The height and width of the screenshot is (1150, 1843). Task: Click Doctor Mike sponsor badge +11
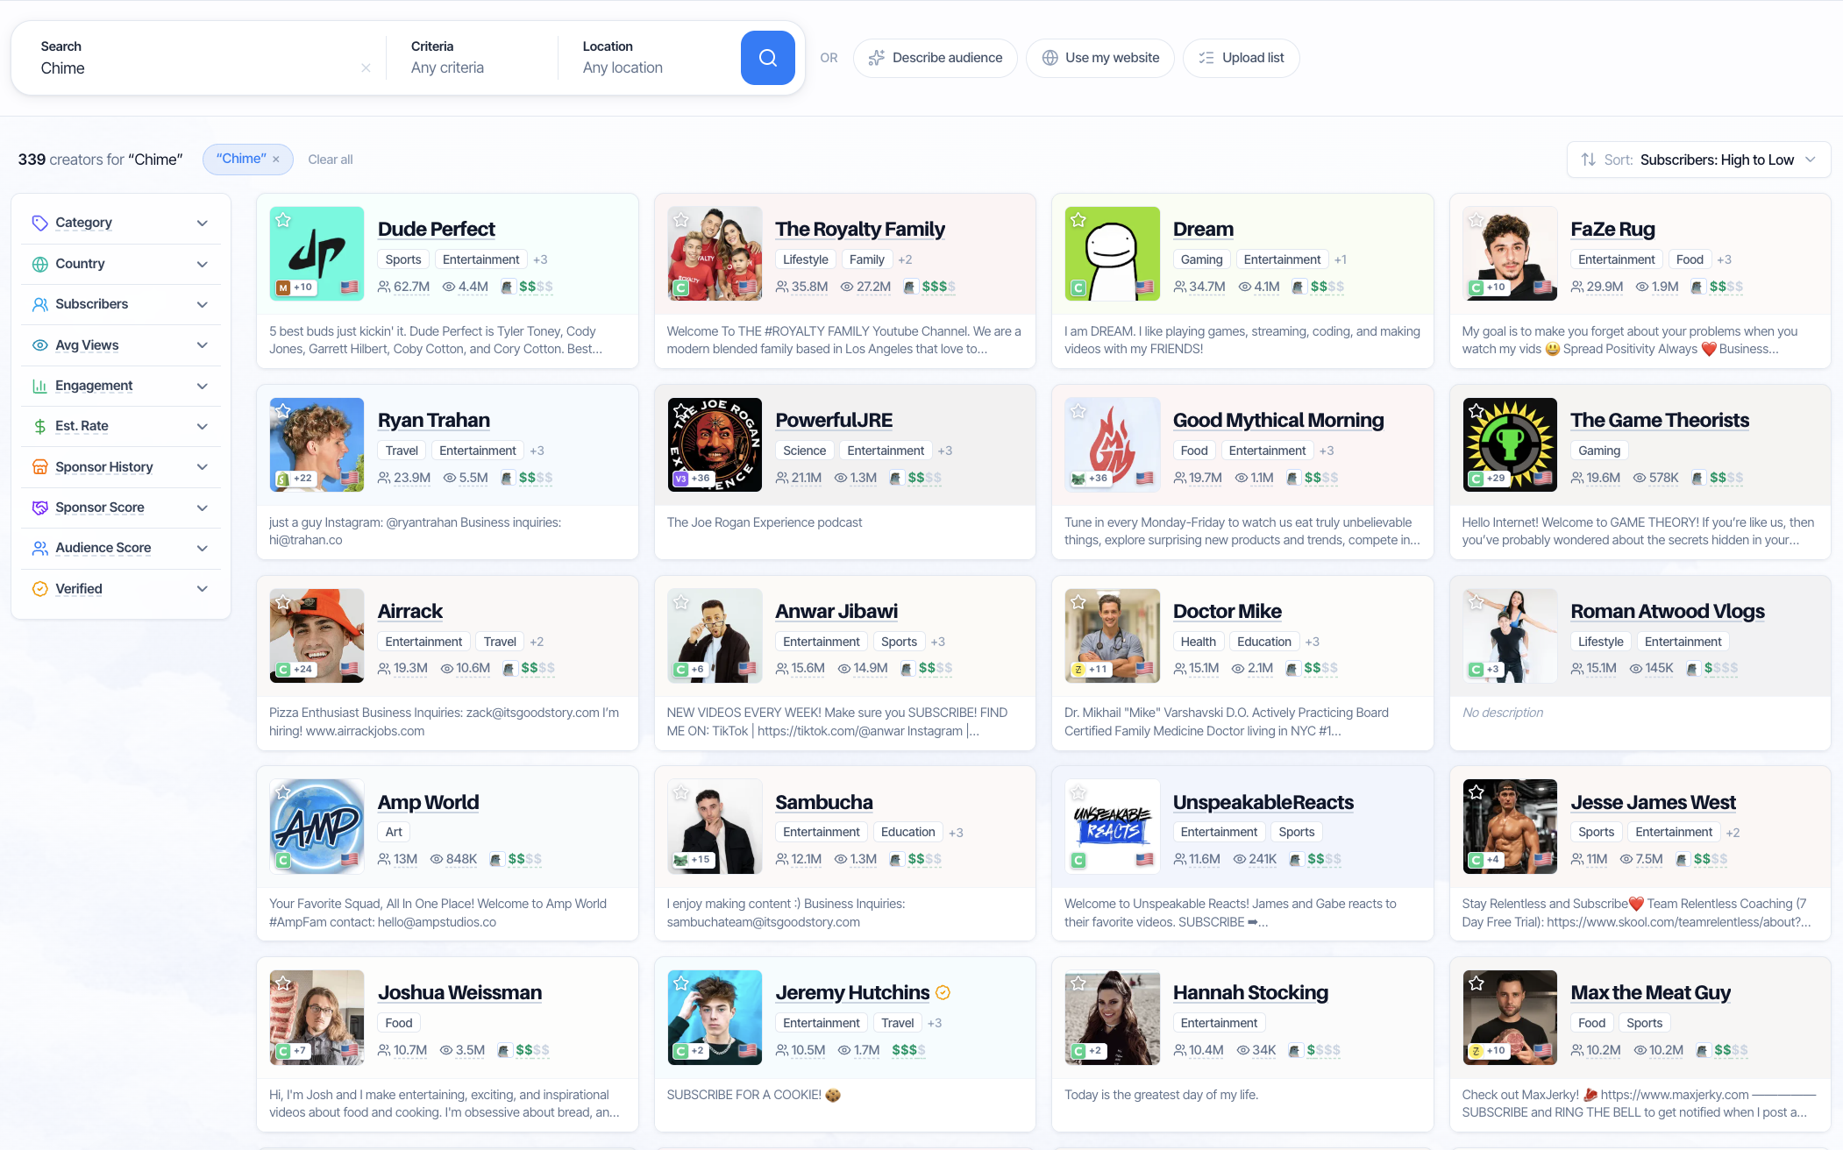pyautogui.click(x=1090, y=669)
